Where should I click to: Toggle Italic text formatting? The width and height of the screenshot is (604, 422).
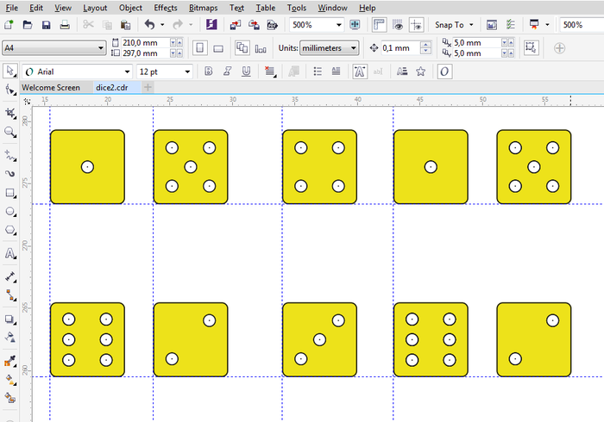[228, 71]
